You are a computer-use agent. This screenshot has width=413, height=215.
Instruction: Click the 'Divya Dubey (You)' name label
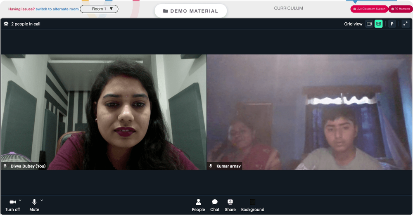[x=28, y=166]
